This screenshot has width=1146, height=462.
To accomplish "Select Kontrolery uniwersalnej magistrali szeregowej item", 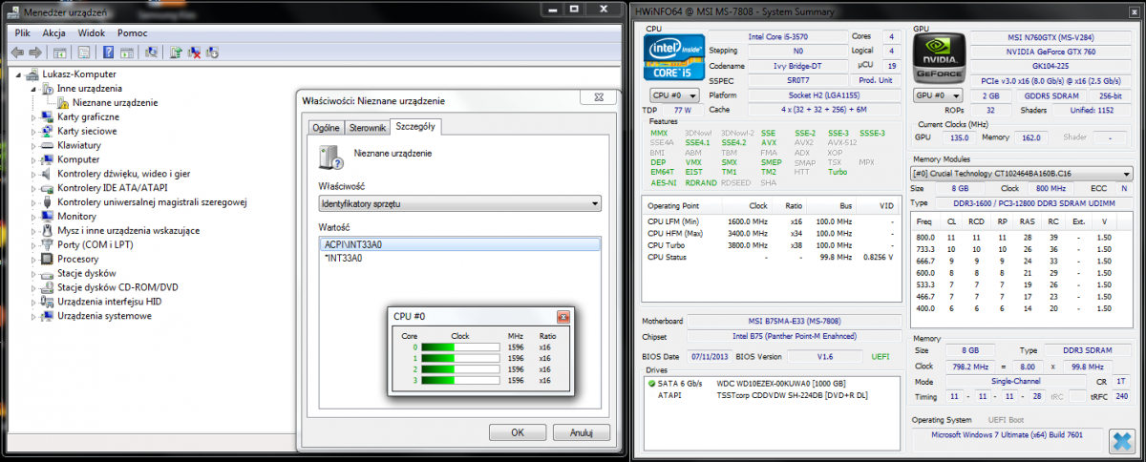I will tap(153, 202).
